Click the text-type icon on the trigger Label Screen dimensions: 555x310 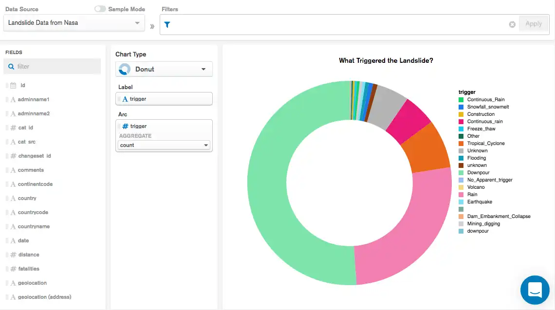[x=126, y=98]
